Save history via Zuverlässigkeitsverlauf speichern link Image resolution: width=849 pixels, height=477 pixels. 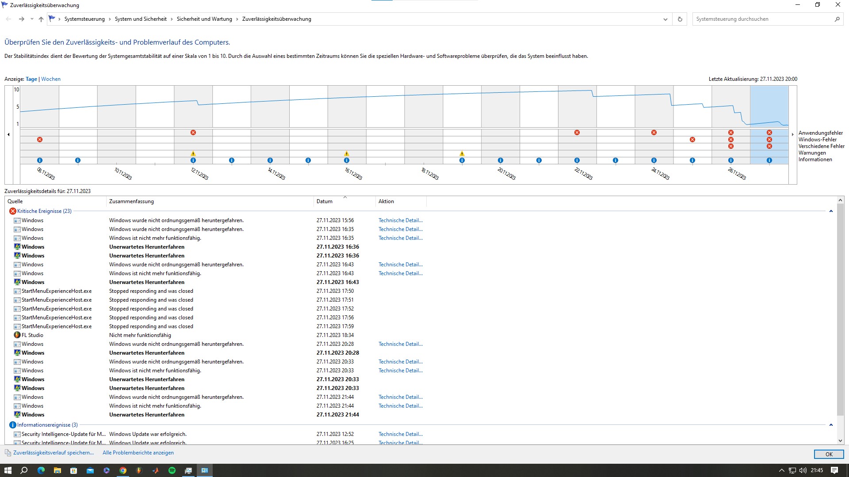tap(54, 453)
